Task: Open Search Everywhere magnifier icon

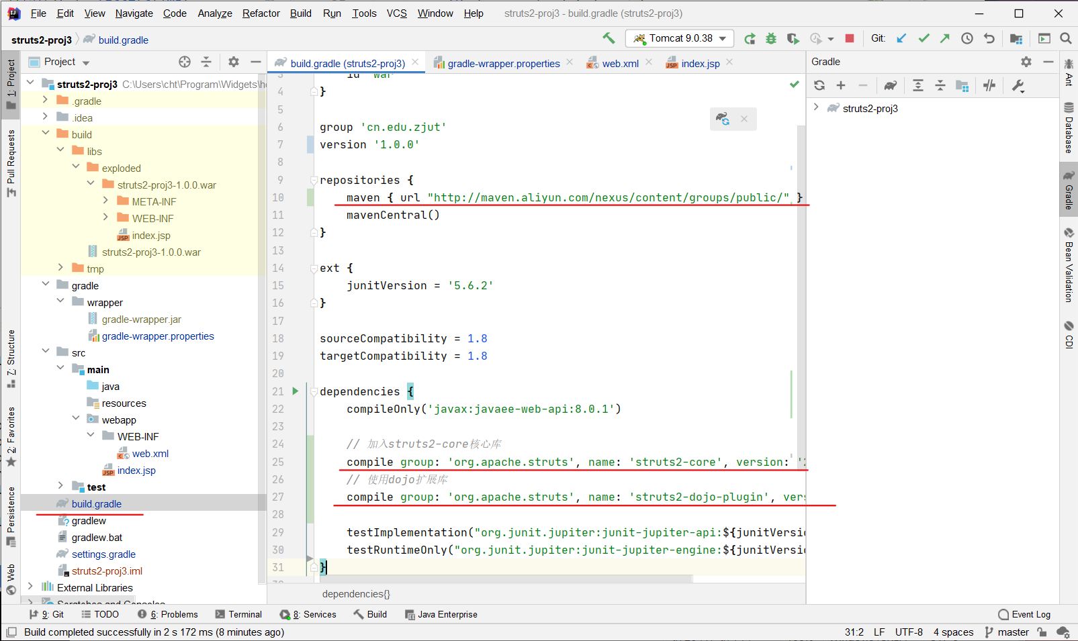Action: click(1066, 38)
